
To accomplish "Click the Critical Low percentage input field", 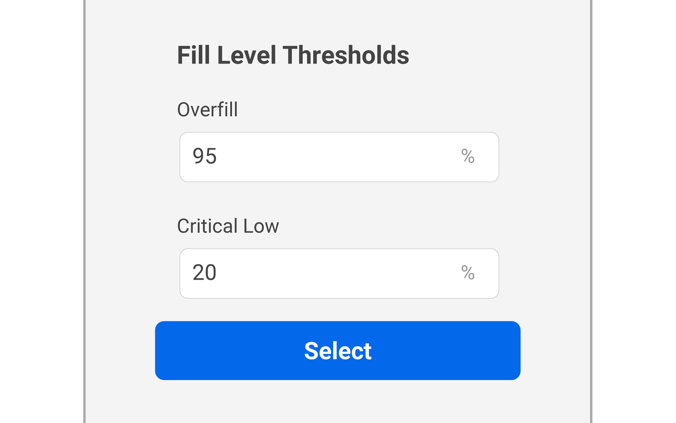I will click(x=339, y=273).
